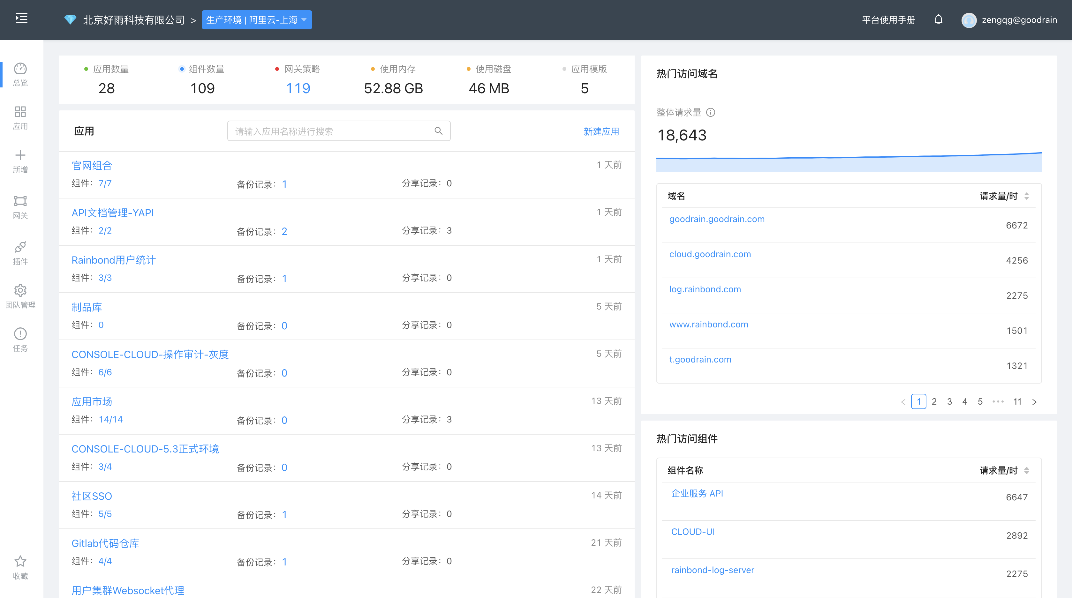This screenshot has width=1072, height=598.
Task: Click the diamond logo beside the company name
Action: coord(70,19)
